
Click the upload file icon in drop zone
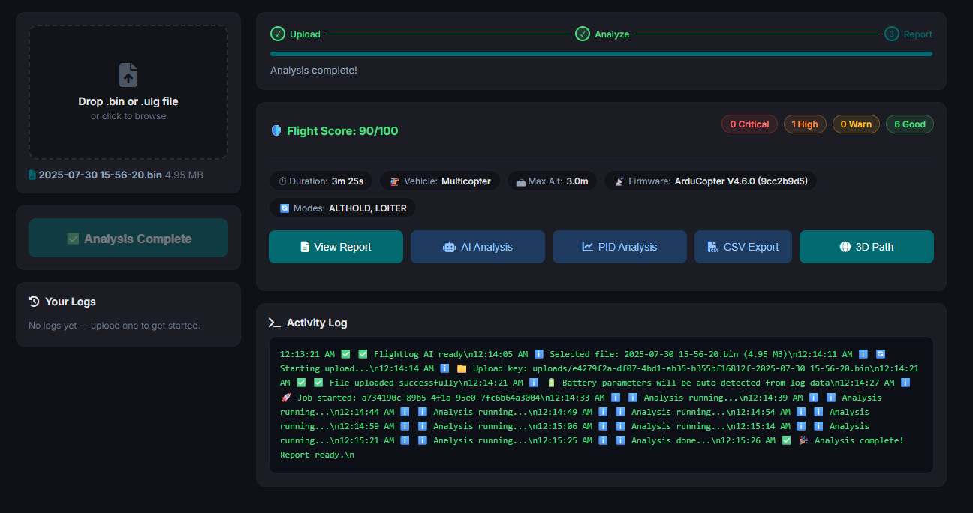click(x=128, y=75)
